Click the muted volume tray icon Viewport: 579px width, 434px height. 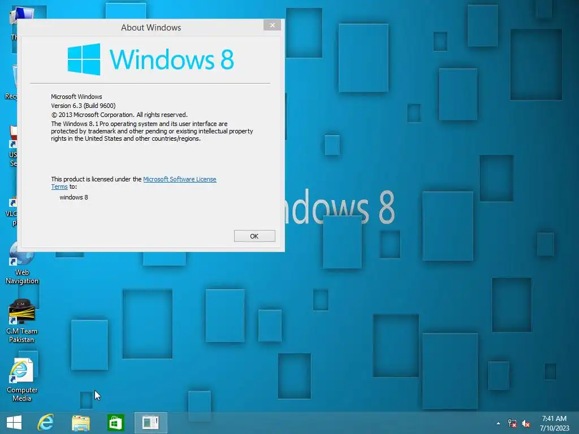pyautogui.click(x=526, y=423)
